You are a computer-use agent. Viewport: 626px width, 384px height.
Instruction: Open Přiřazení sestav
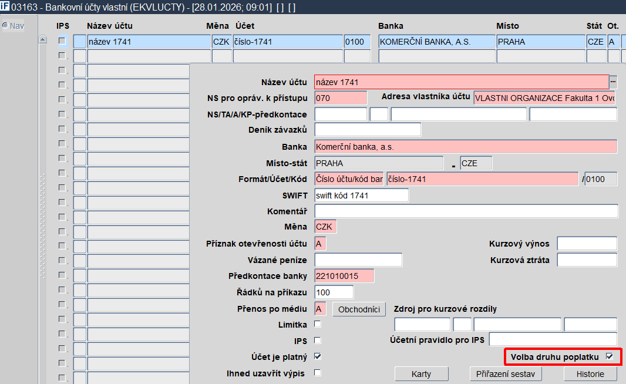[x=506, y=374]
